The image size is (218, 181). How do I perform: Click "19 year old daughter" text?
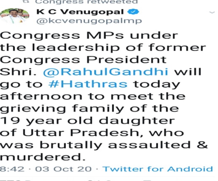tap(87, 121)
